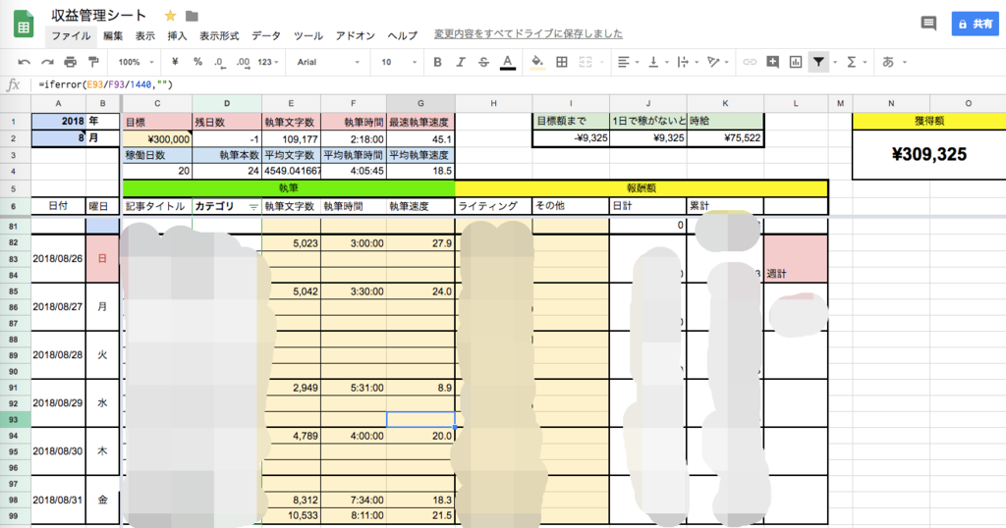Screen dimensions: 1006x528
Task: Select the ¥309,325 earned amount cell
Action: 929,154
